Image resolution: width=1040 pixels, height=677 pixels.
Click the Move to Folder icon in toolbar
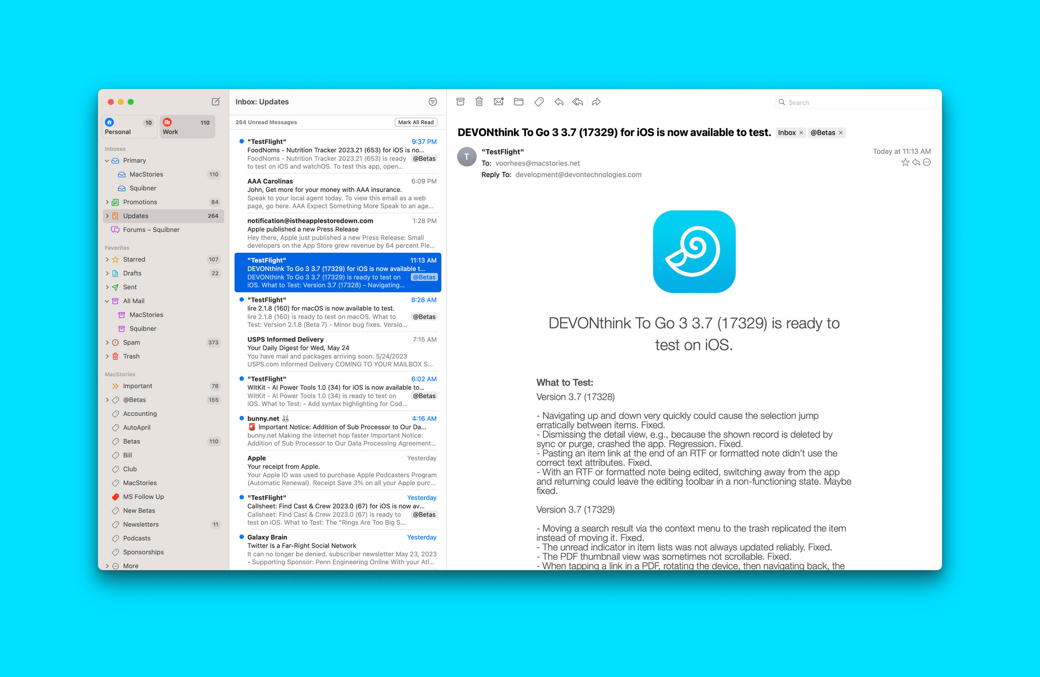click(518, 101)
